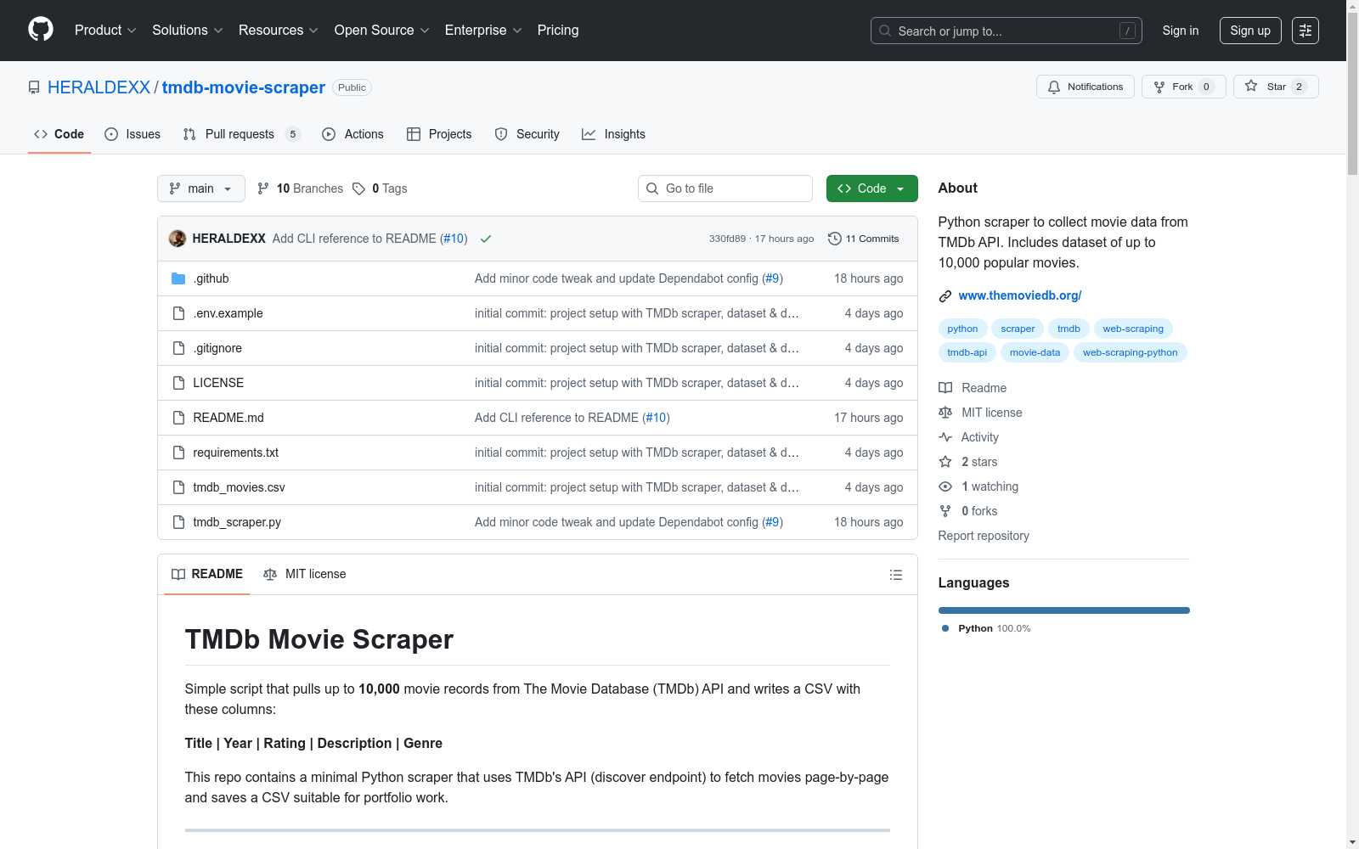Open the Insights tab
Screen dimensions: 1359x849
click(613, 134)
